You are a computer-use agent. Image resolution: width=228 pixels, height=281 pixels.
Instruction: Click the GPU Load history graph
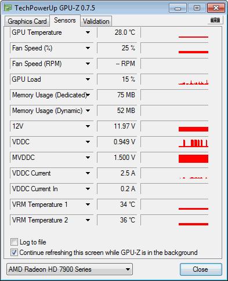175,79
